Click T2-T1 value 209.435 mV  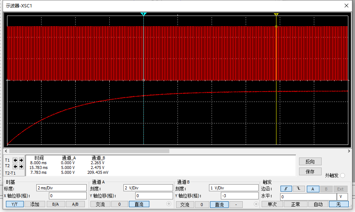[x=98, y=172]
